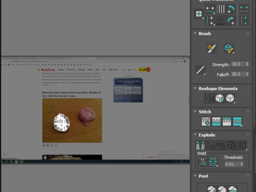Image resolution: width=256 pixels, height=192 pixels.
Task: Click Flatten Custom icon in Explode
Action: [243, 146]
